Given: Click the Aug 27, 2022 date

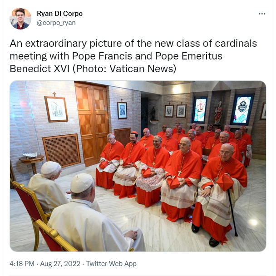Looking at the screenshot, I should click(60, 263).
